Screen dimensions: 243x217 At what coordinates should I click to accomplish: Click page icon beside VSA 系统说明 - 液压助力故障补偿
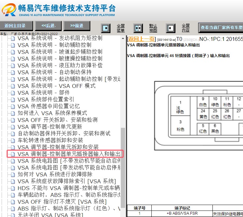pos(13,66)
